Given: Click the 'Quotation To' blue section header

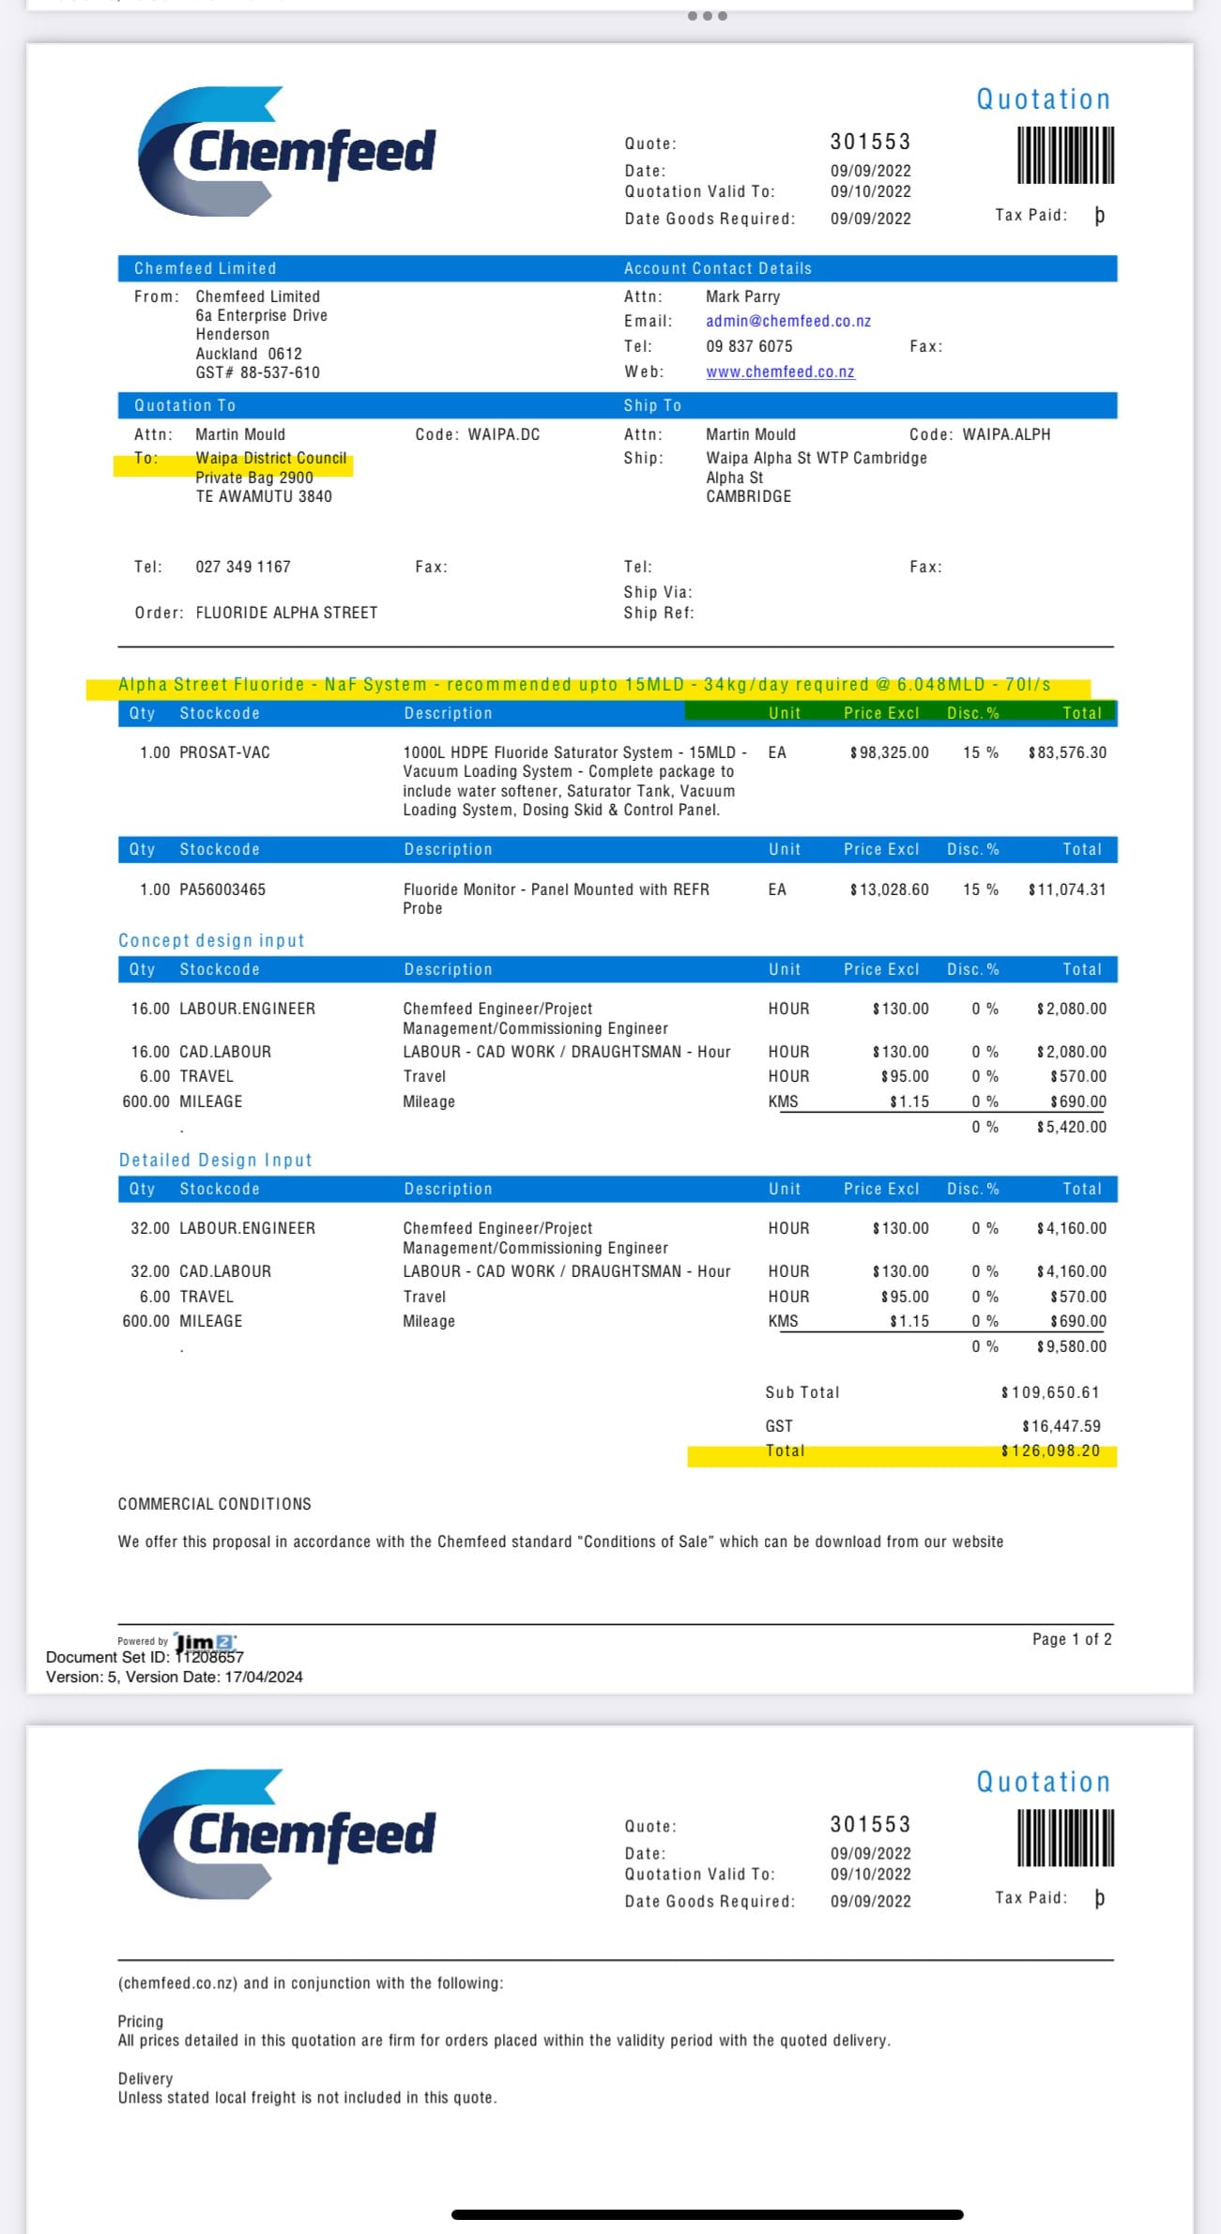Looking at the screenshot, I should click(x=185, y=405).
